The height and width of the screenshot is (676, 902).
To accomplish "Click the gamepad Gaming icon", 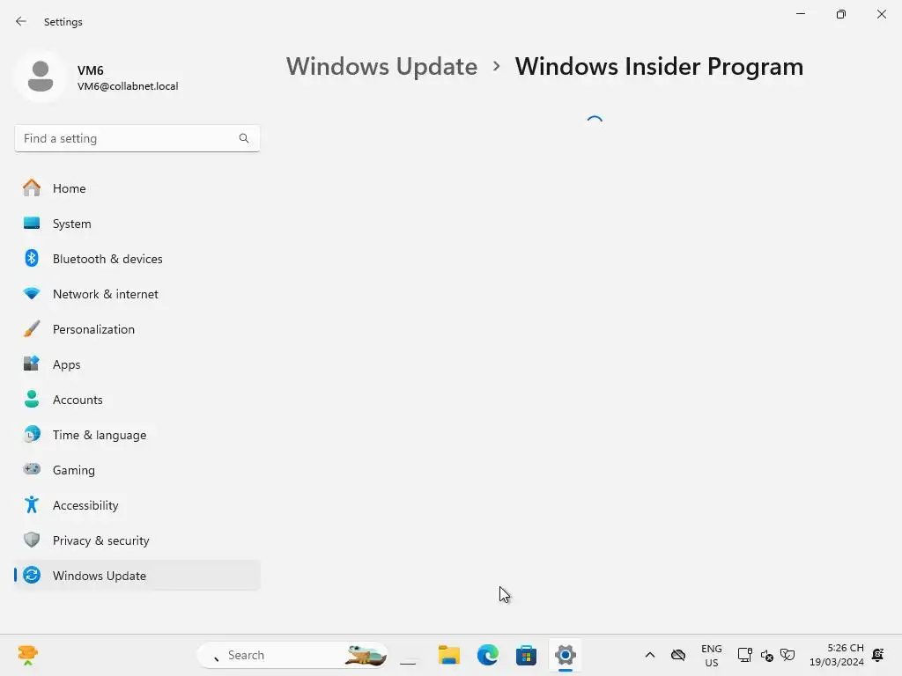I will click(x=32, y=469).
